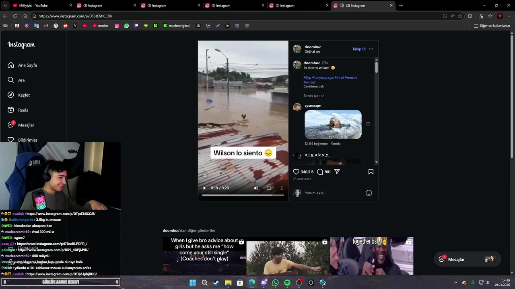
Task: Open the WhatsApp bookmark
Action: coord(127,26)
